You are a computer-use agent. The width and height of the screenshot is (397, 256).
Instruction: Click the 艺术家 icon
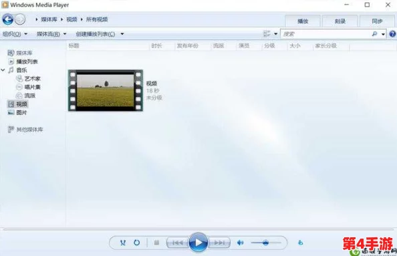[19, 78]
